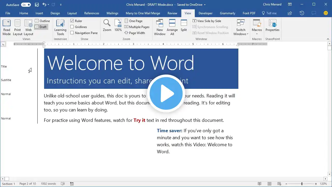Toggle the AutoSave switch
This screenshot has width=332, height=187.
tap(26, 5)
